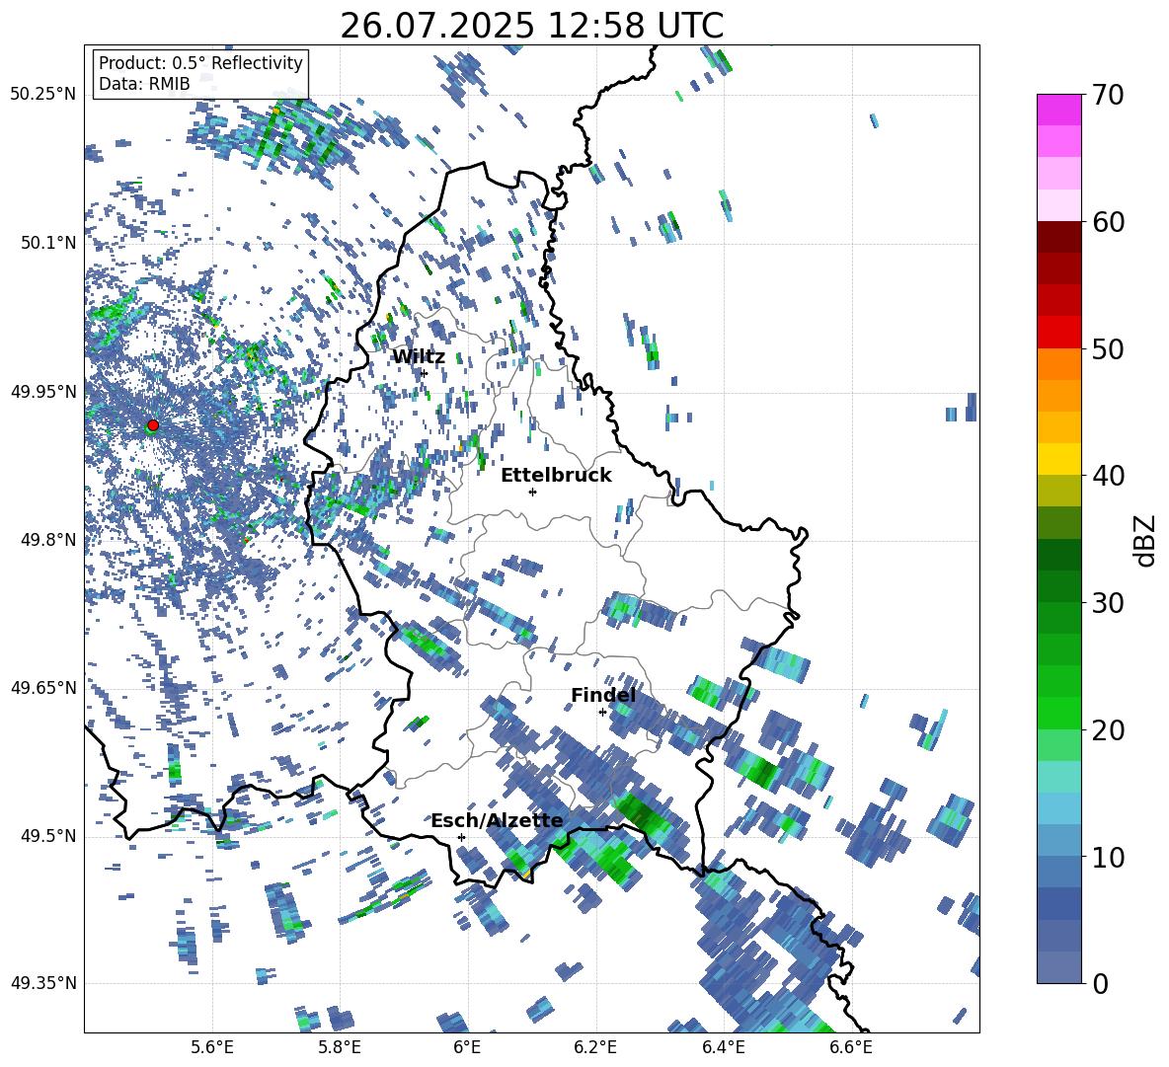This screenshot has width=1169, height=1067.
Task: Click the 6.2°E longitude label
Action: (x=595, y=1047)
